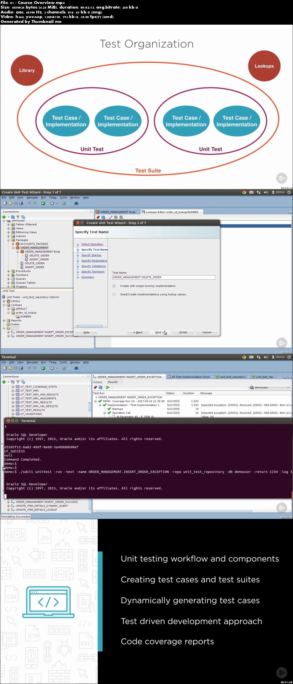293x684 pixels.
Task: Switch to the ORDER_MANAGEMENT Body tab
Action: [x=118, y=212]
